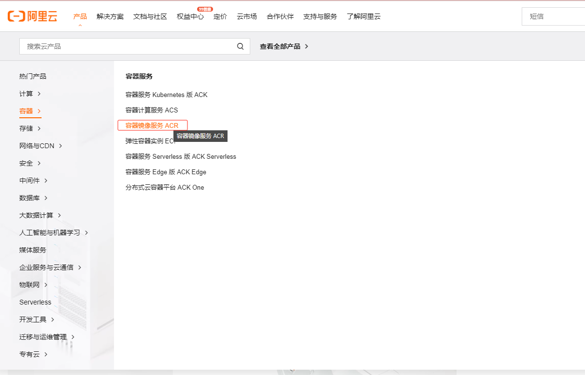Open the 了解阿里云 menu
Image resolution: width=585 pixels, height=375 pixels.
(364, 16)
